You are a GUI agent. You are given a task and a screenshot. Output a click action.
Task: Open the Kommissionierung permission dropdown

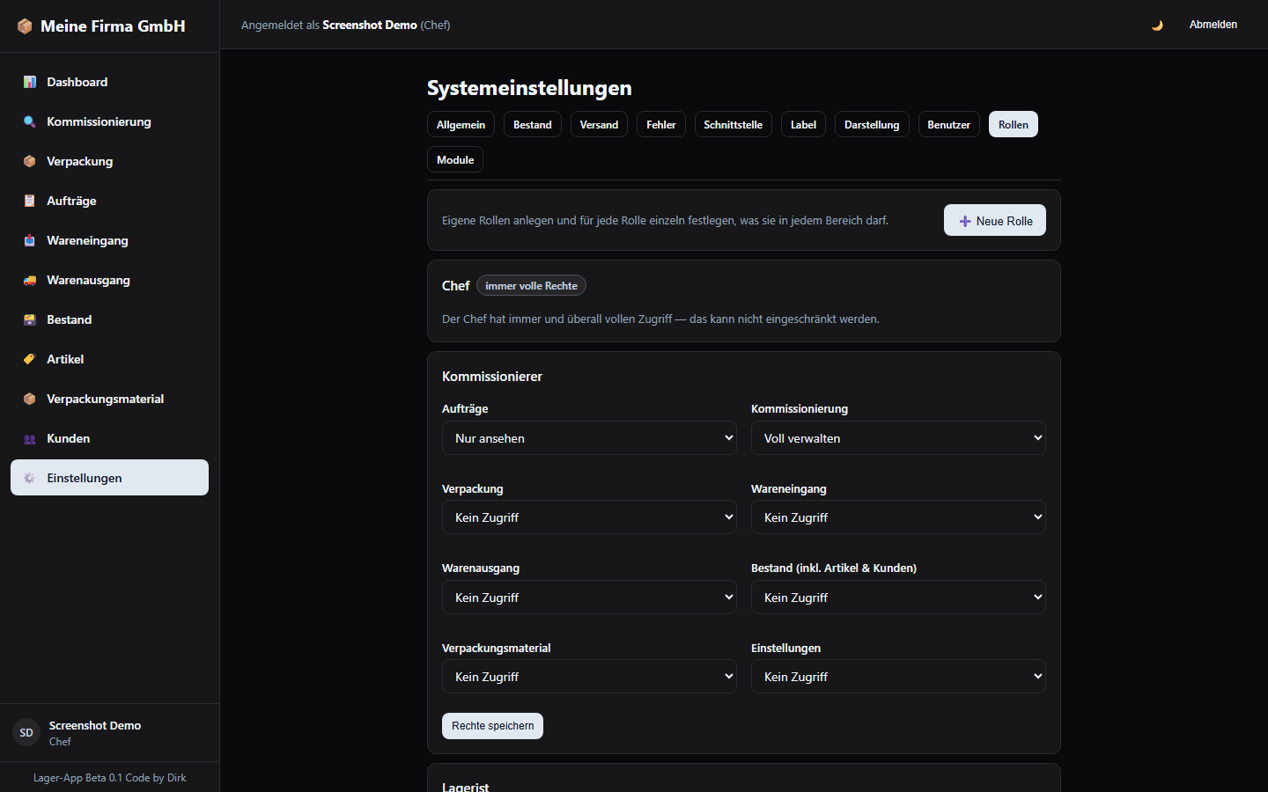898,438
